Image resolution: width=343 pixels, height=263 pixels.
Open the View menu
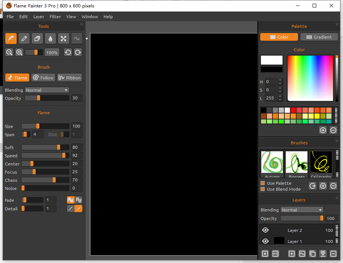point(71,17)
